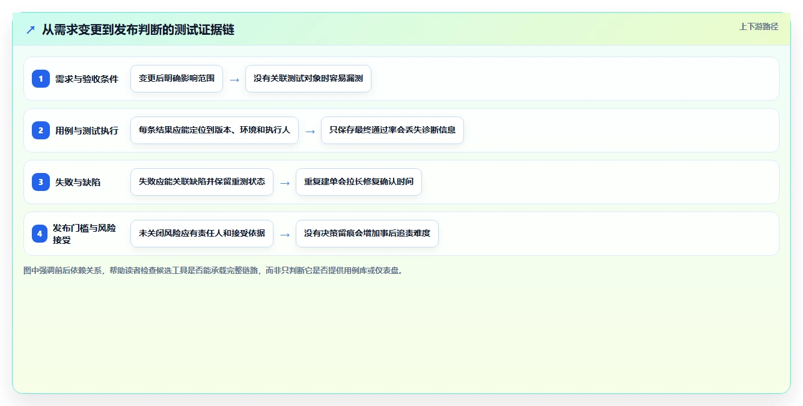Click the title 从需求变更到发布判断的测试证据链
Screen dimensions: 803x406
click(x=138, y=29)
